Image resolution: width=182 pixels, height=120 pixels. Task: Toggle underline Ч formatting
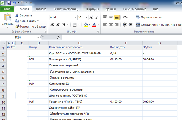(x=64, y=24)
